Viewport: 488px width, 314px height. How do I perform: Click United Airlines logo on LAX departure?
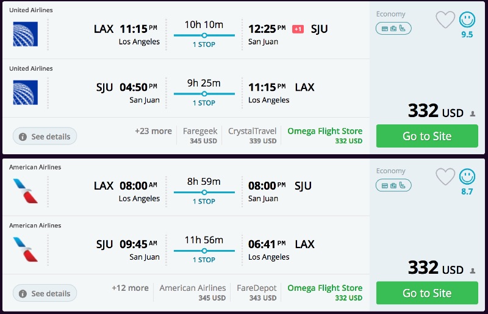[25, 34]
